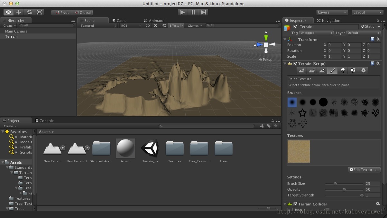Switch to the Game tab

pos(119,20)
